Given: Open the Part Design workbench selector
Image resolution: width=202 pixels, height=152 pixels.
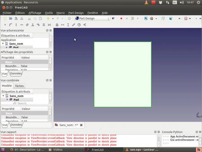Looking at the screenshot, I should click(x=92, y=19).
